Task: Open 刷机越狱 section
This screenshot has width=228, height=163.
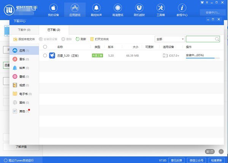Action: [139, 10]
